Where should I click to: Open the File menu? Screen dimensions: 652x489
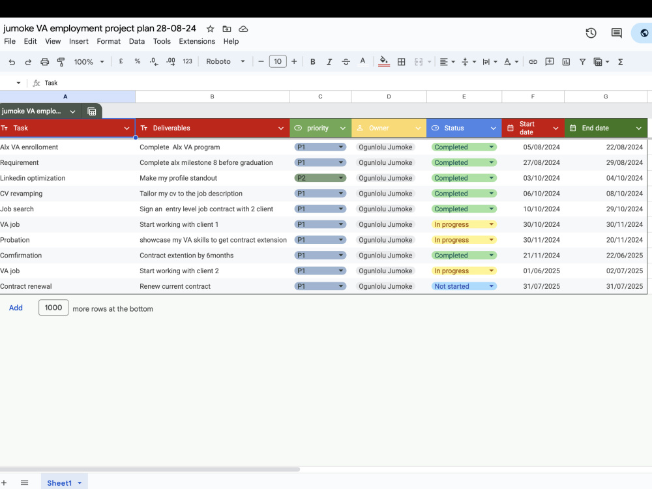click(10, 41)
